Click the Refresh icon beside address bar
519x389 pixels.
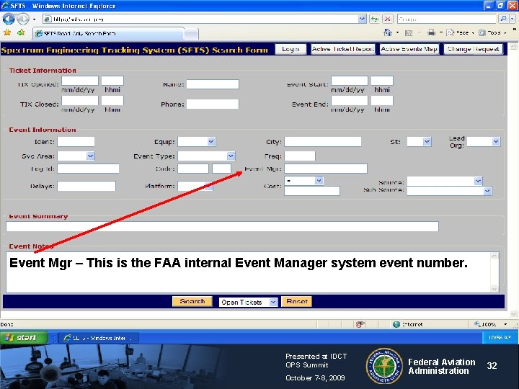(x=375, y=19)
